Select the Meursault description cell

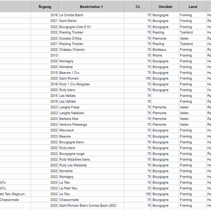pos(91,130)
